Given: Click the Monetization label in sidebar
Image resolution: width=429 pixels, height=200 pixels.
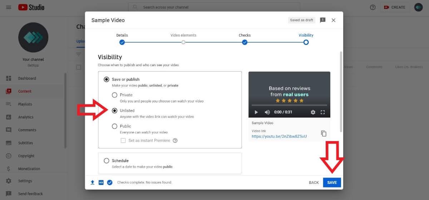Looking at the screenshot, I should pyautogui.click(x=29, y=169).
